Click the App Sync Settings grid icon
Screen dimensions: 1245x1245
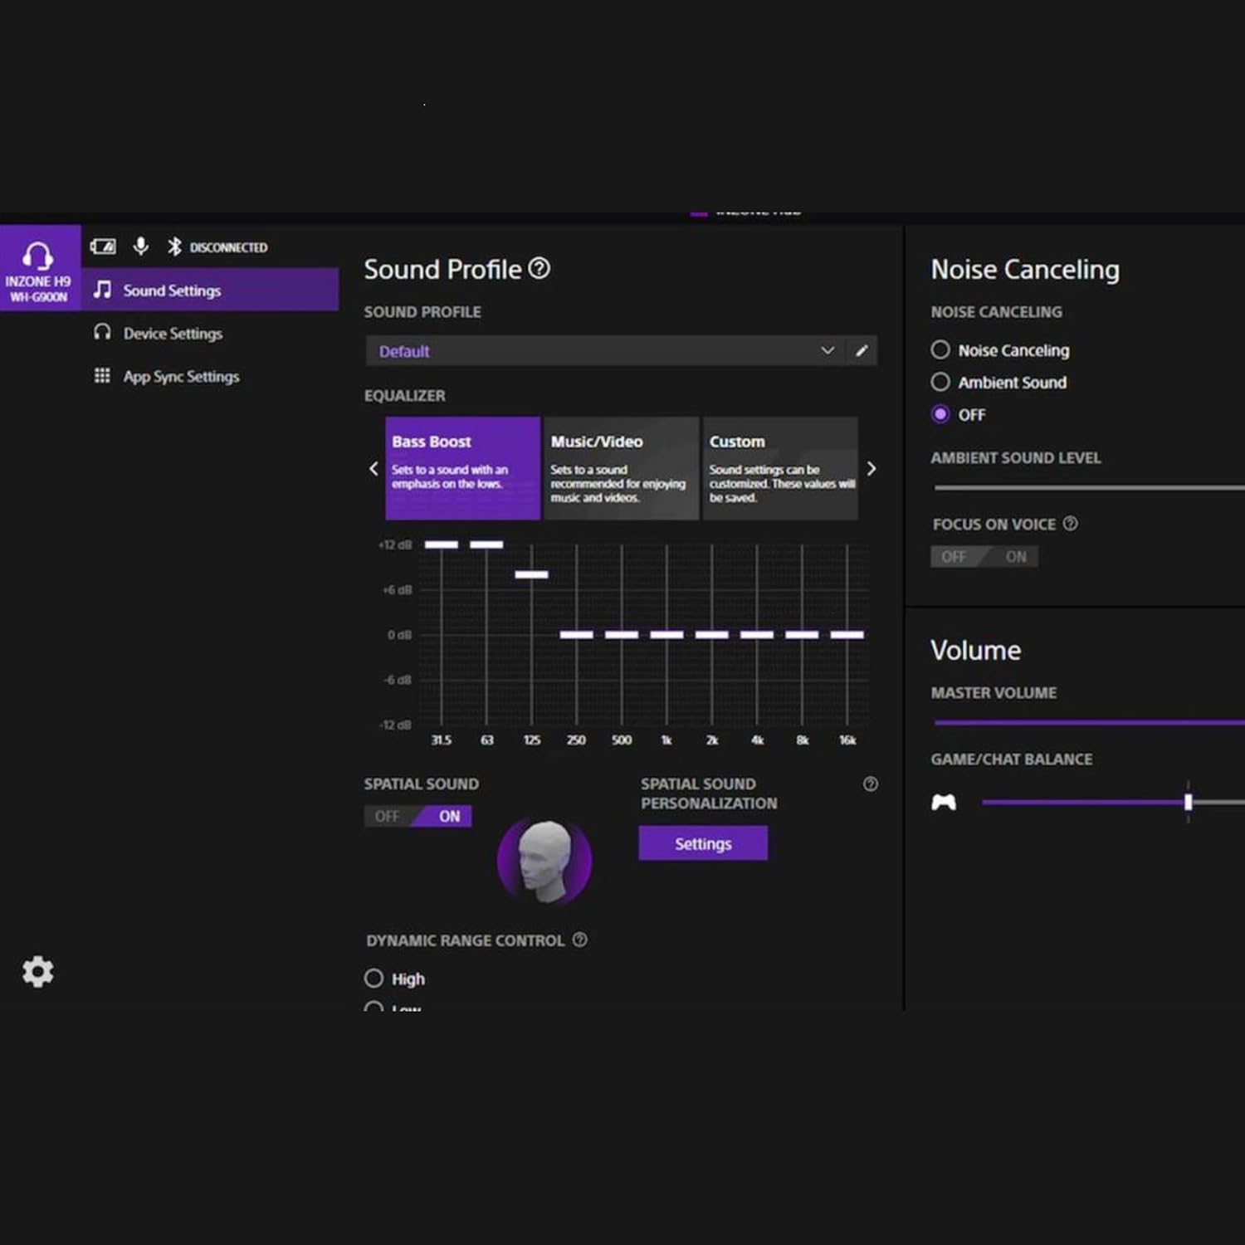coord(102,376)
